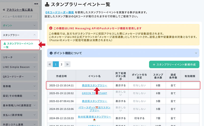This screenshot has width=204, height=126.
Task: Expand the QRコードリーダー sidebar menu
Action: [19, 77]
